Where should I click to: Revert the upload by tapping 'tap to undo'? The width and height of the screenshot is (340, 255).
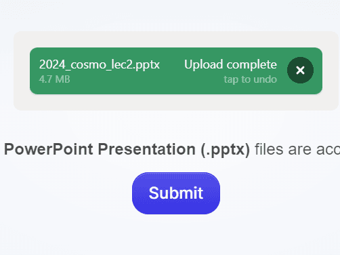click(x=251, y=79)
